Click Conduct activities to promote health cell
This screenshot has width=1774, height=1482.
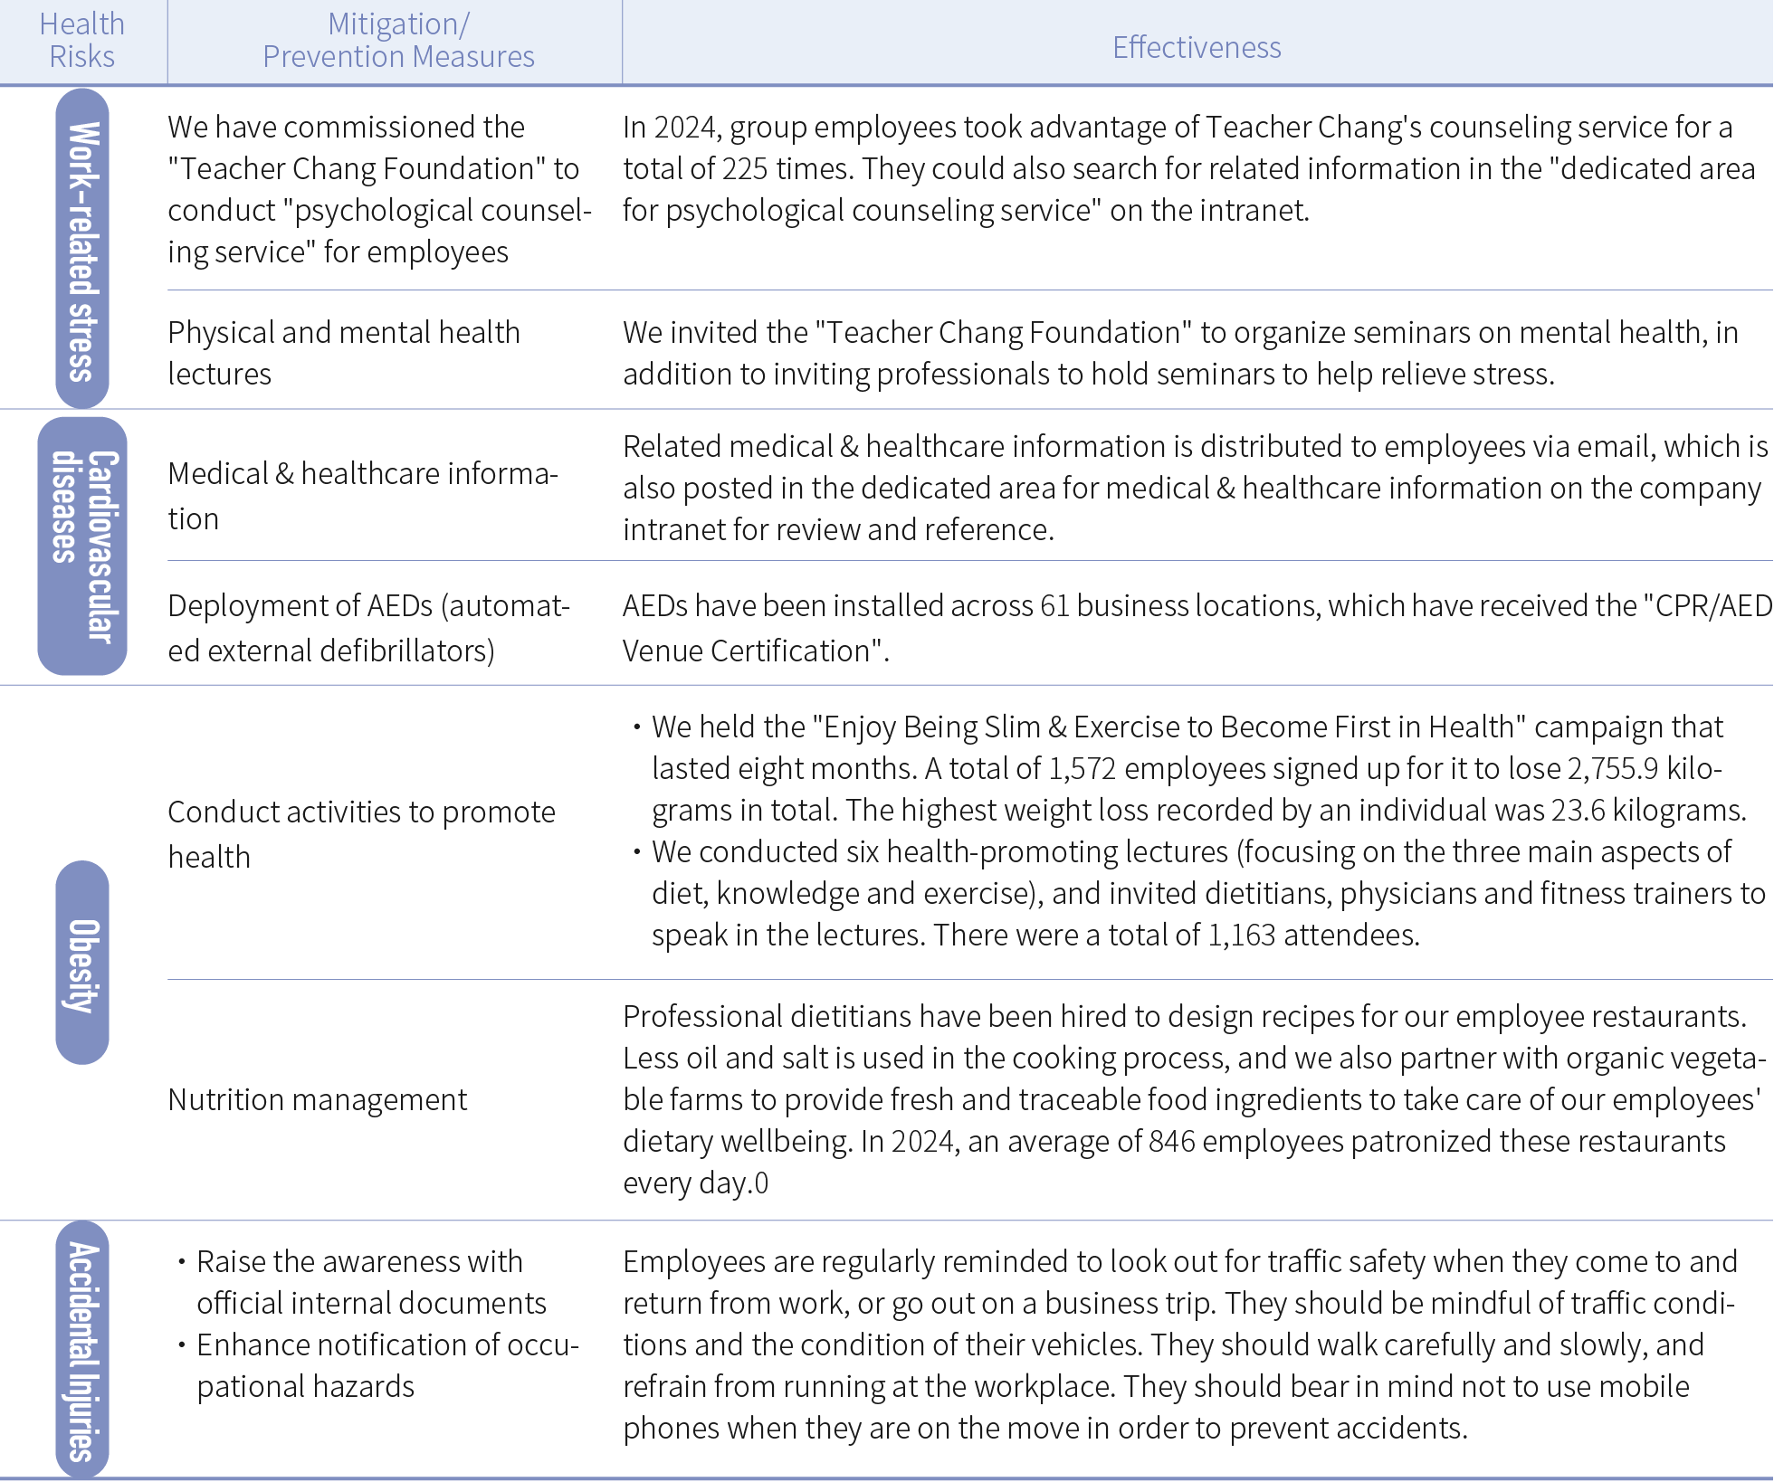360,833
